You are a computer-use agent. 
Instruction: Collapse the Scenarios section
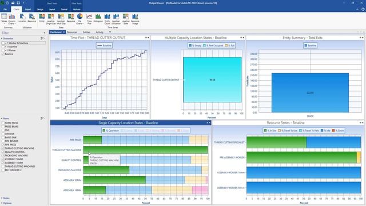tap(2, 38)
